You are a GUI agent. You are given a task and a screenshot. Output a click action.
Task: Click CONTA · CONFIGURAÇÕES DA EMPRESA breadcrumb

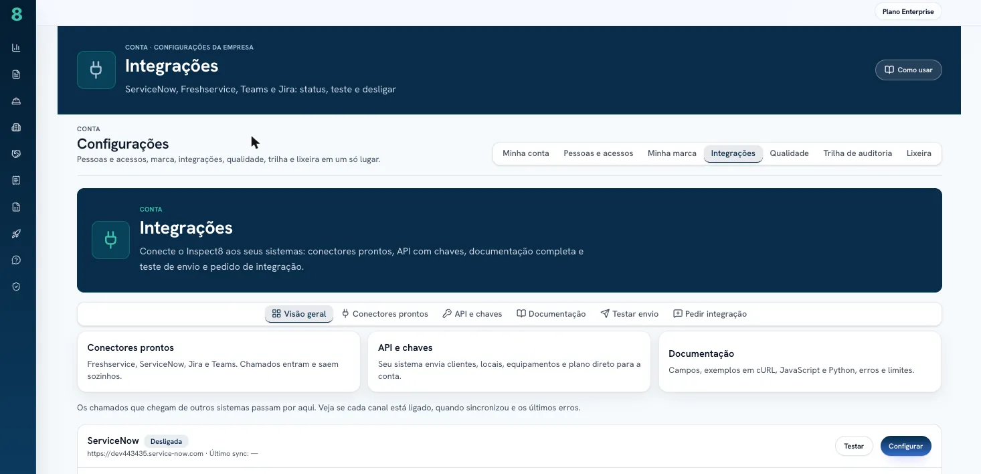coord(189,48)
